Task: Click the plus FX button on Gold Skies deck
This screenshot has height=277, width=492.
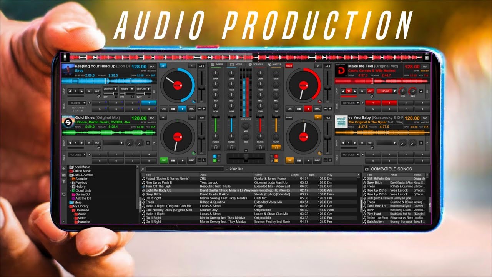Action: click(x=148, y=143)
